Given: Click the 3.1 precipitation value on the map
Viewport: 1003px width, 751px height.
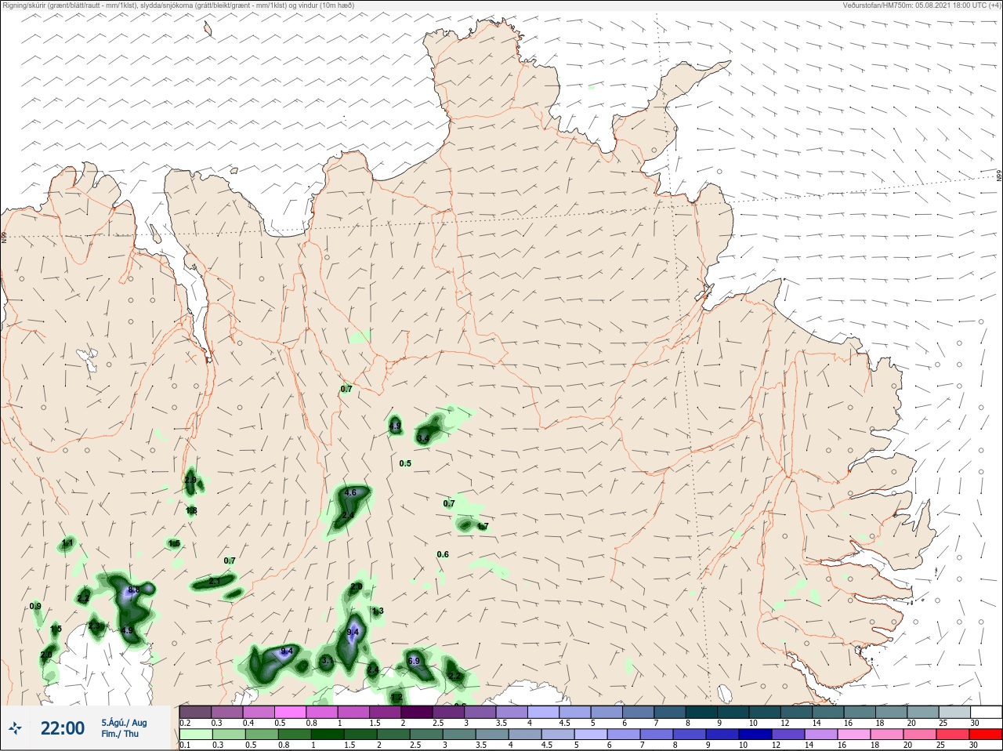Looking at the screenshot, I should pyautogui.click(x=328, y=662).
